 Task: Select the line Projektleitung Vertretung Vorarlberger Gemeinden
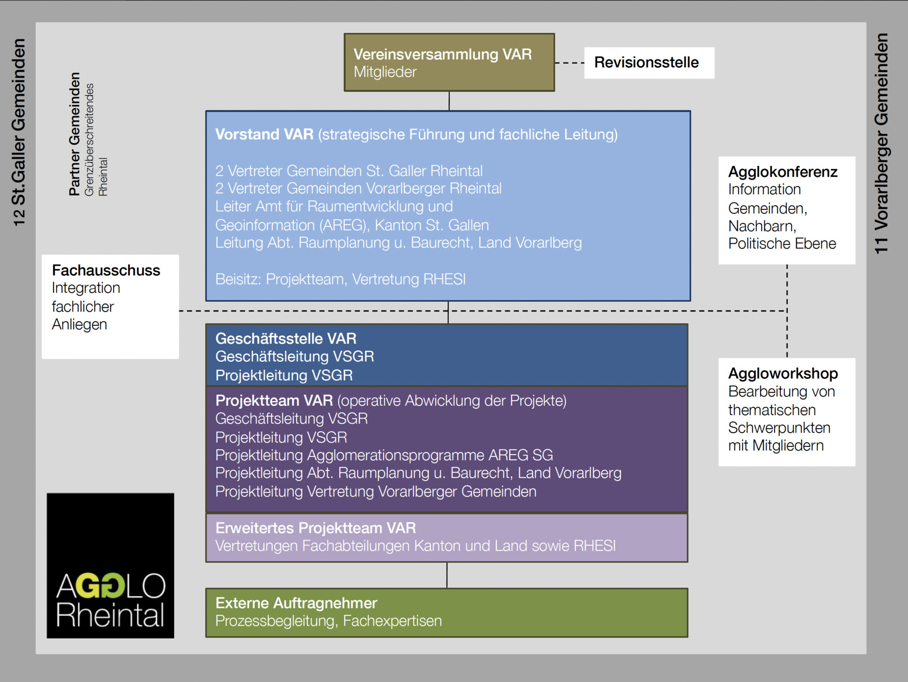tap(376, 491)
